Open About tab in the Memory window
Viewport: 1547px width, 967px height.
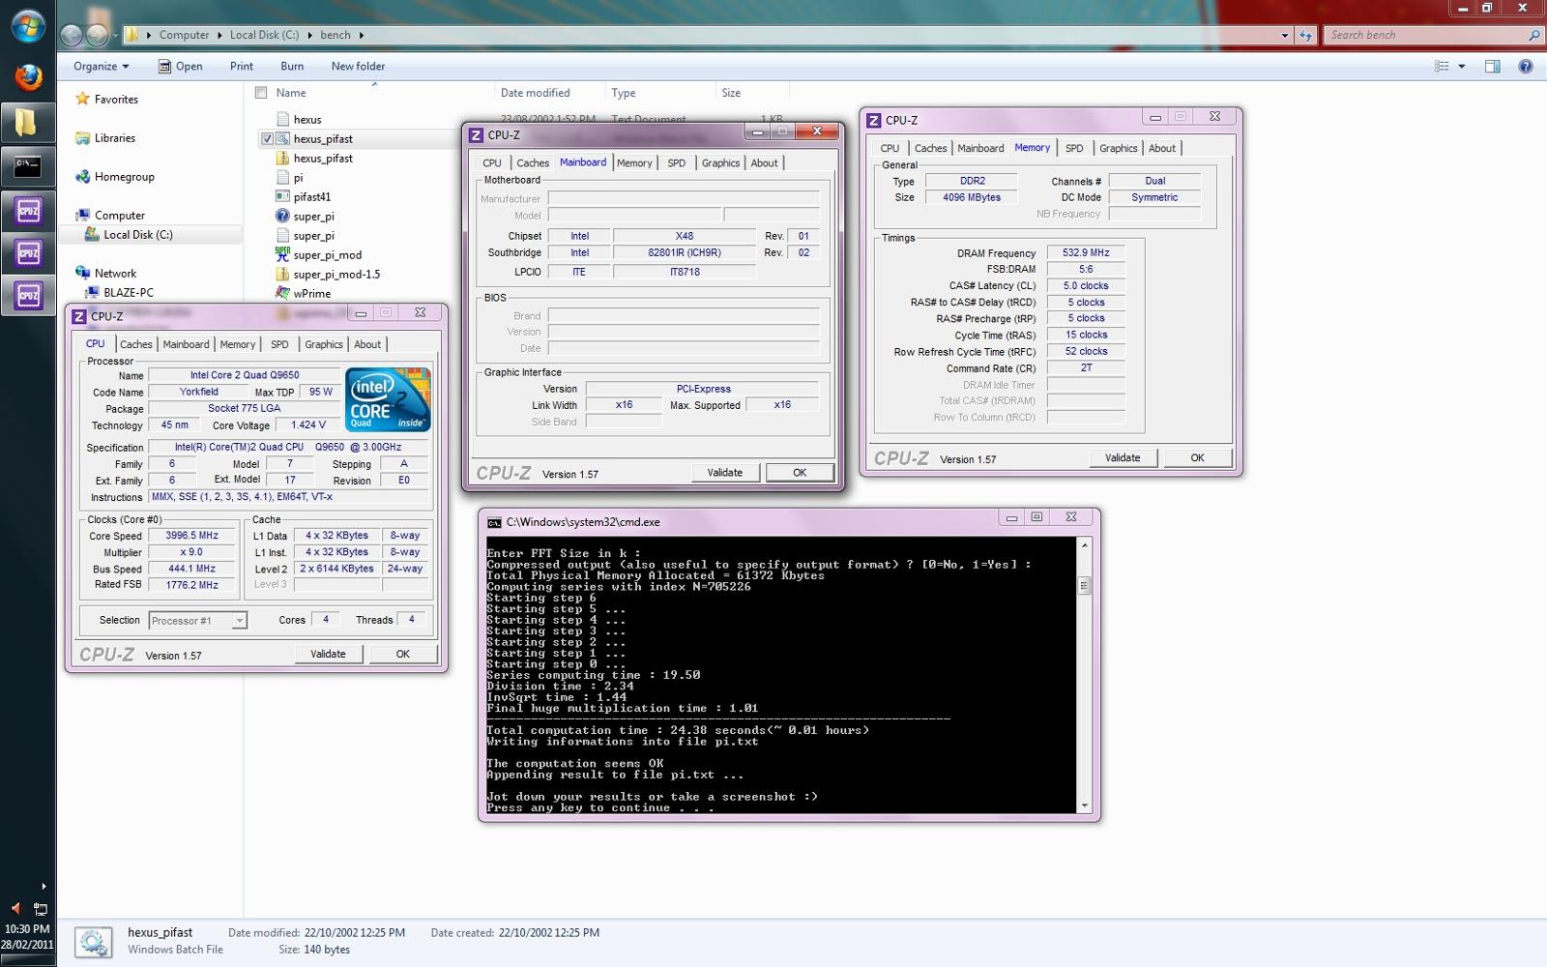point(1162,148)
